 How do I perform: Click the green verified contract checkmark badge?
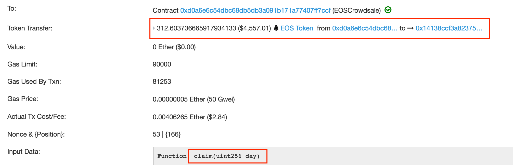click(387, 10)
